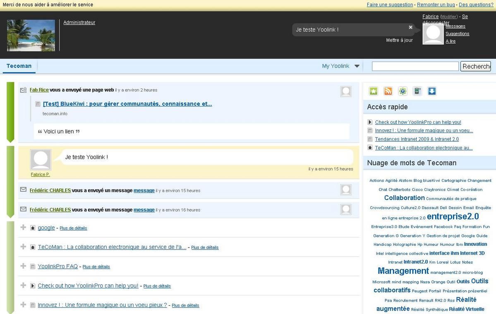Expand the 'Innovez !' feed entry plus icon
496x314 pixels.
[23, 304]
